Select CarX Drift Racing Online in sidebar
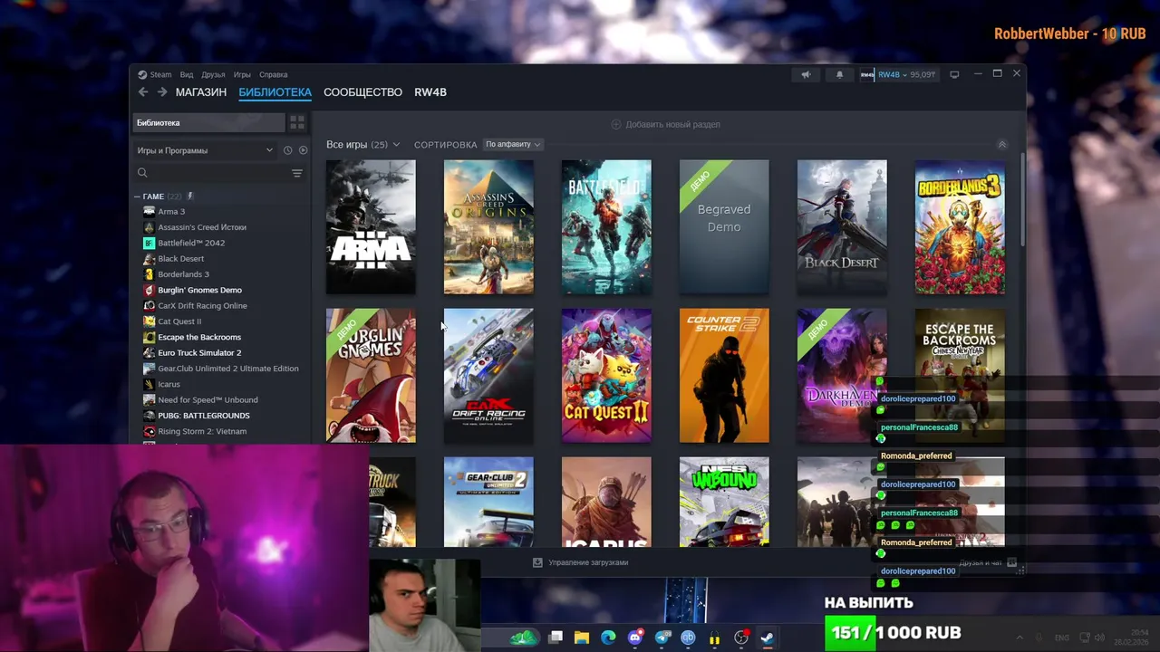Image resolution: width=1160 pixels, height=652 pixels. point(202,306)
